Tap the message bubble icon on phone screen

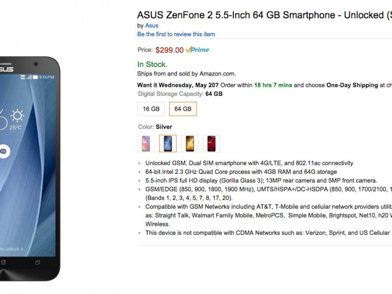[x=3, y=151]
